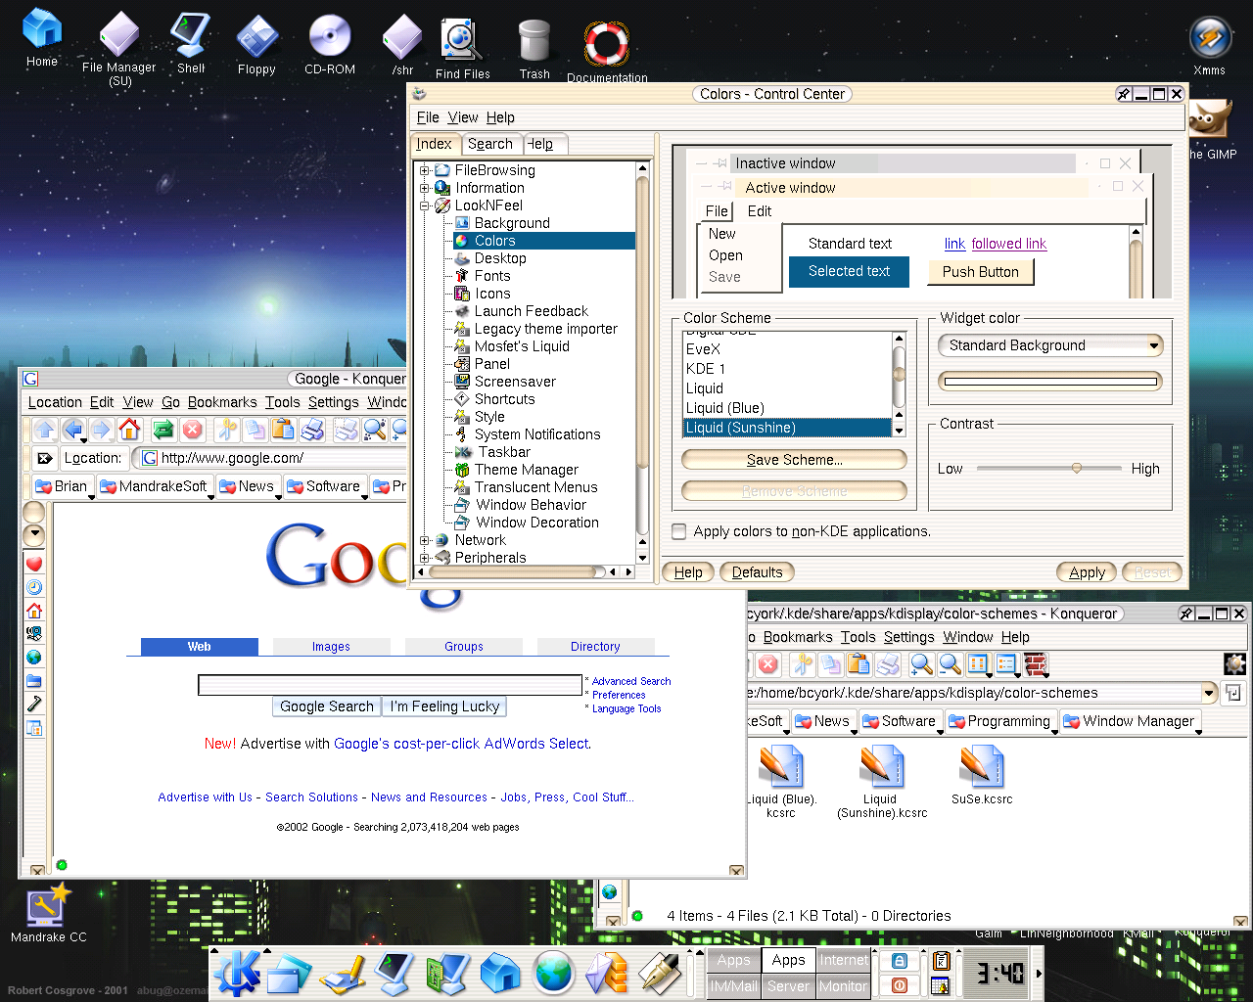Click the Zoom Out magnifier in color-schemes Konqueror
The image size is (1253, 1002).
point(950,665)
